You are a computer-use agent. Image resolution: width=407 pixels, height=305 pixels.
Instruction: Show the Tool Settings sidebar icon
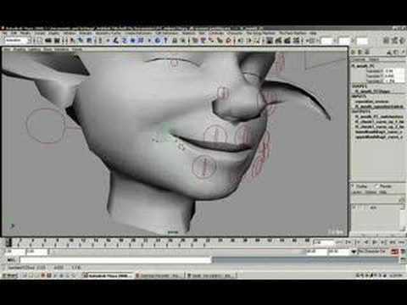(x=395, y=41)
